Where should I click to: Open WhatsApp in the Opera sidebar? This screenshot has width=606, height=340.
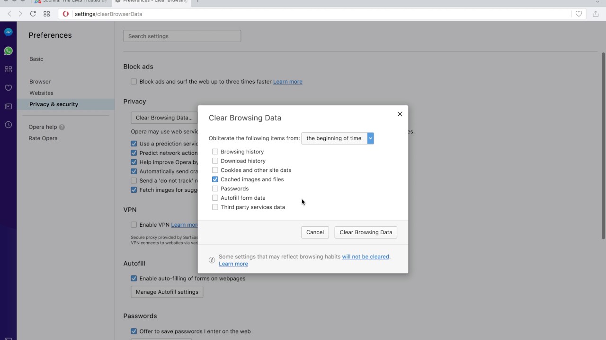pyautogui.click(x=8, y=51)
